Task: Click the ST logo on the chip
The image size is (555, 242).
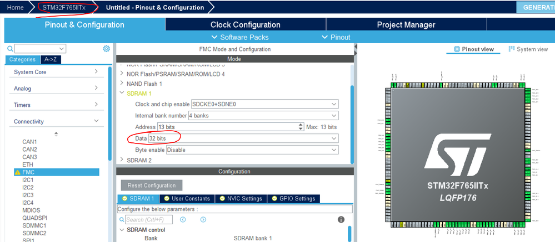Action: (458, 155)
